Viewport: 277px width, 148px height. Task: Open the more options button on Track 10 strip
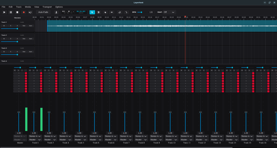(x=177, y=70)
